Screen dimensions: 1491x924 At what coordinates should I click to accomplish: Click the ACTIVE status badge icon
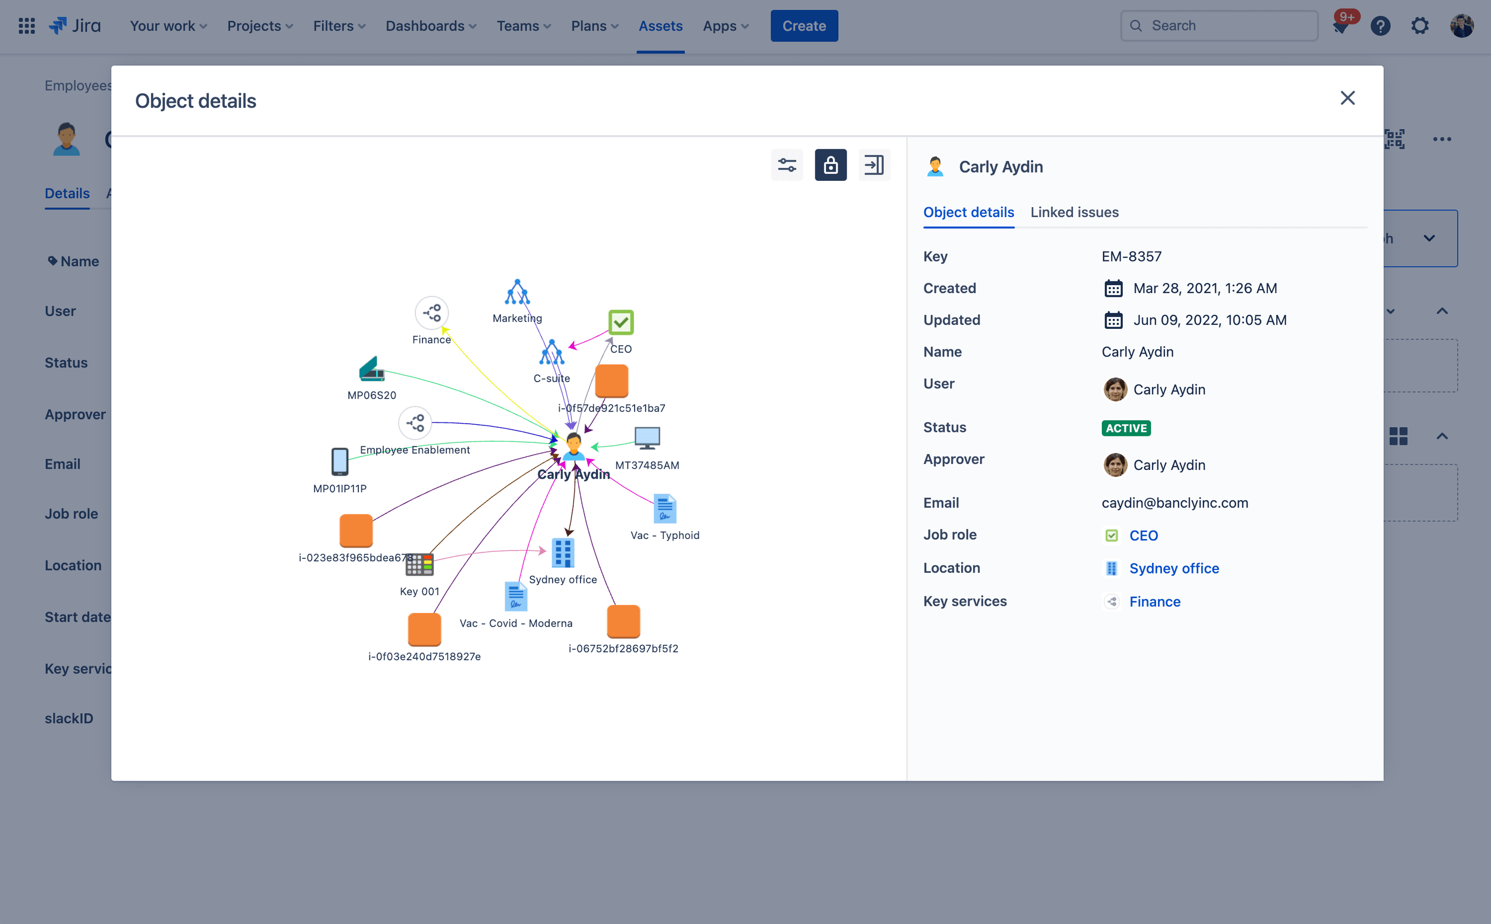pos(1126,428)
